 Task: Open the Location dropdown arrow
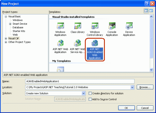tap(132, 87)
